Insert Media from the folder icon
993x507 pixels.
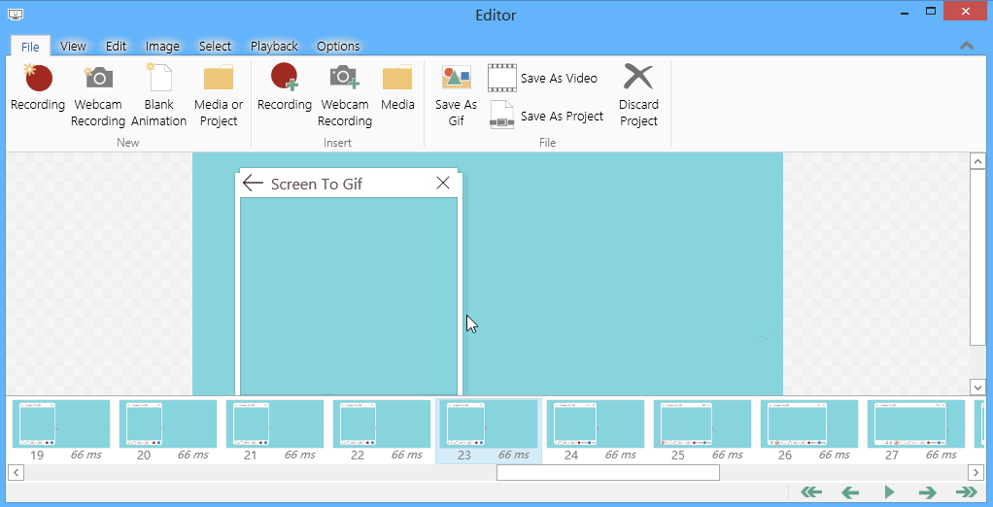coord(397,88)
